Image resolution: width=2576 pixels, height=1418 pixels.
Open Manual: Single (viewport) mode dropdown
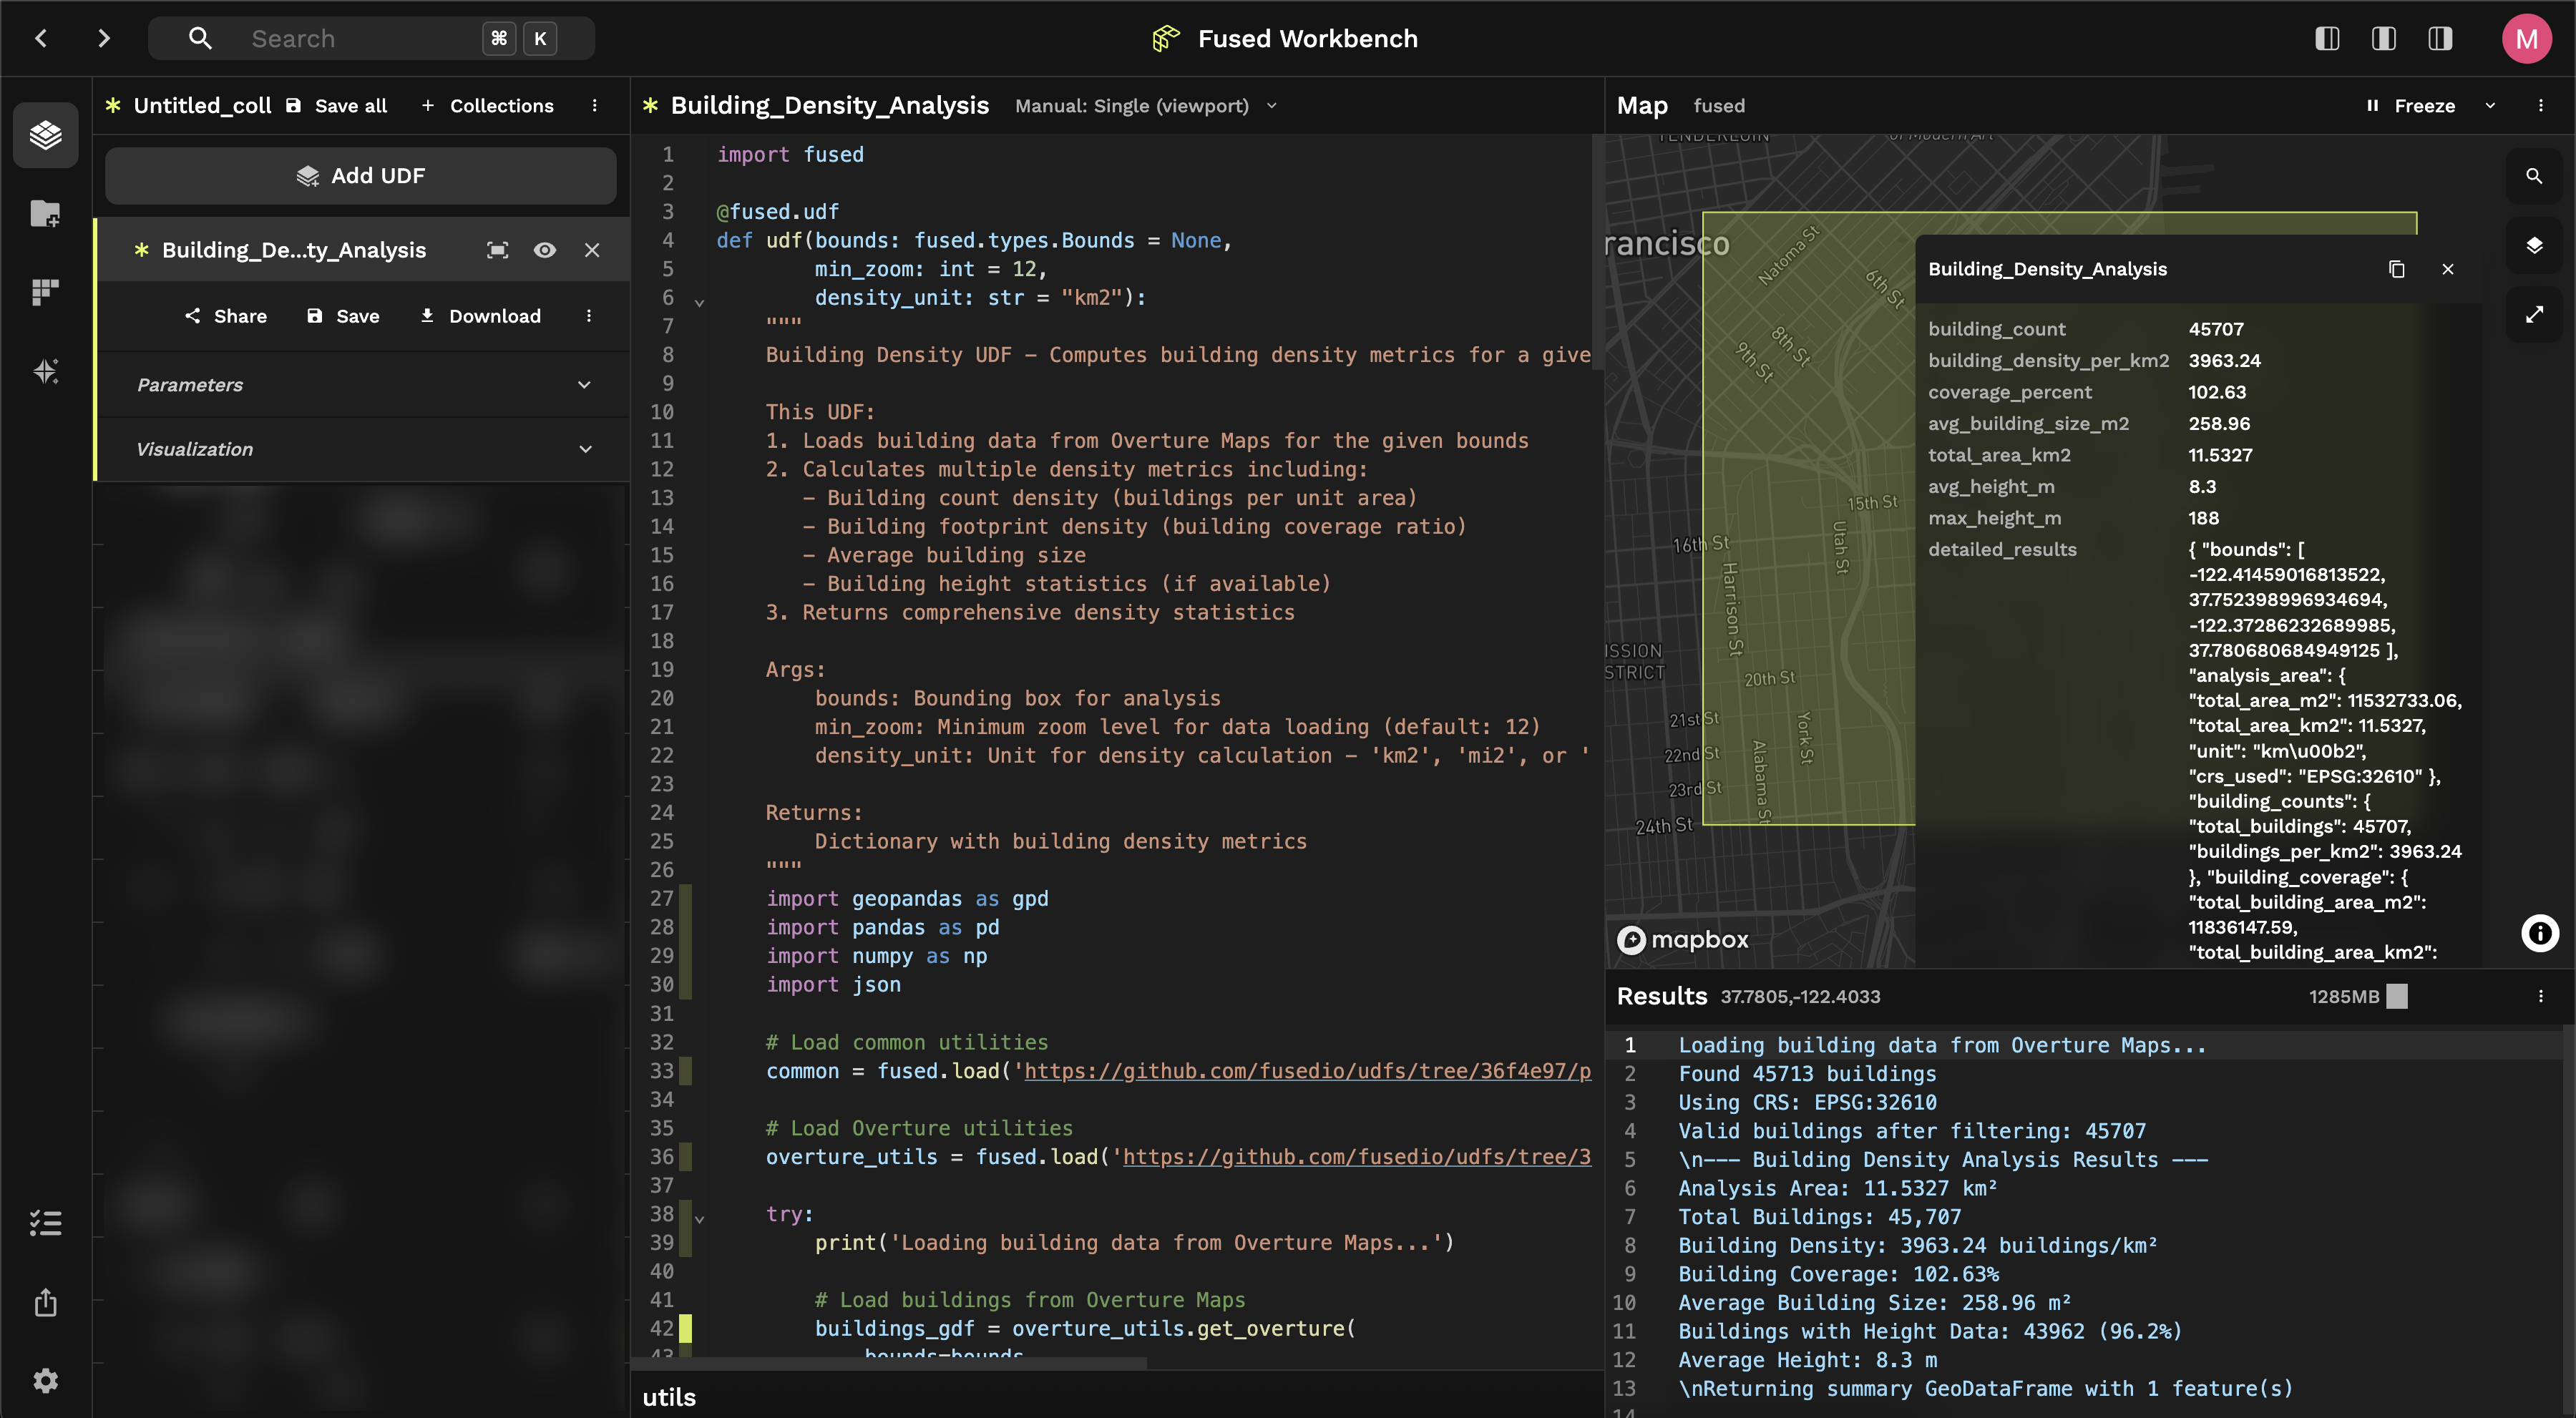tap(1147, 106)
